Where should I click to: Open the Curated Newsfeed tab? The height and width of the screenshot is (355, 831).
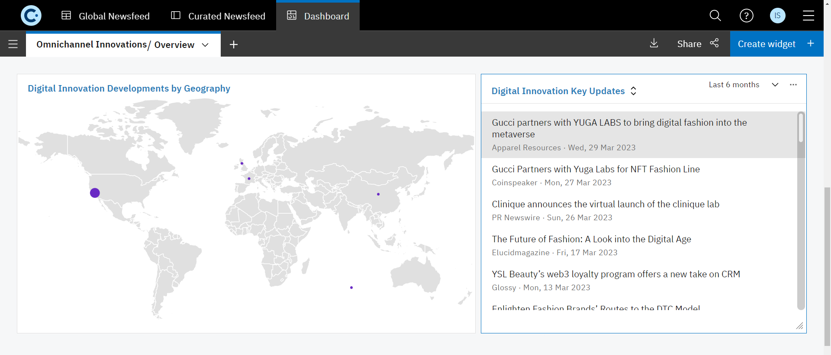coord(218,16)
